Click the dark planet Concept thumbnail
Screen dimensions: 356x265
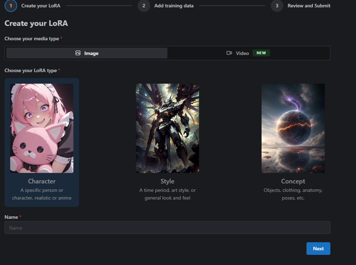pos(293,128)
